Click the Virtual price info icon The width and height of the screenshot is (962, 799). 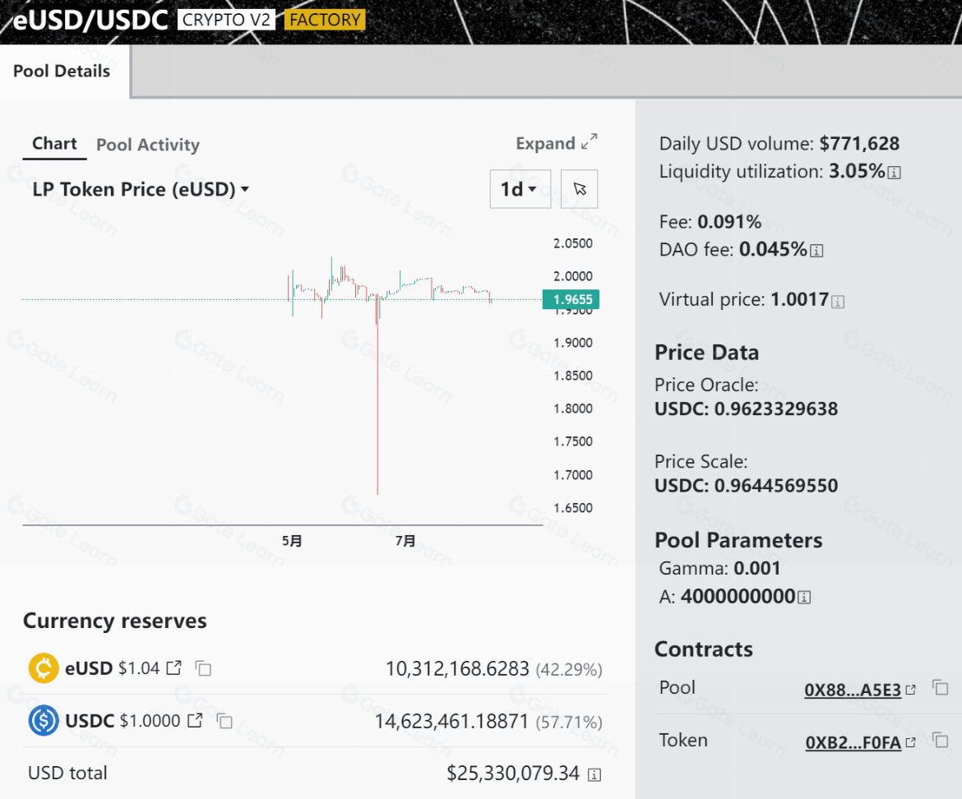[838, 302]
